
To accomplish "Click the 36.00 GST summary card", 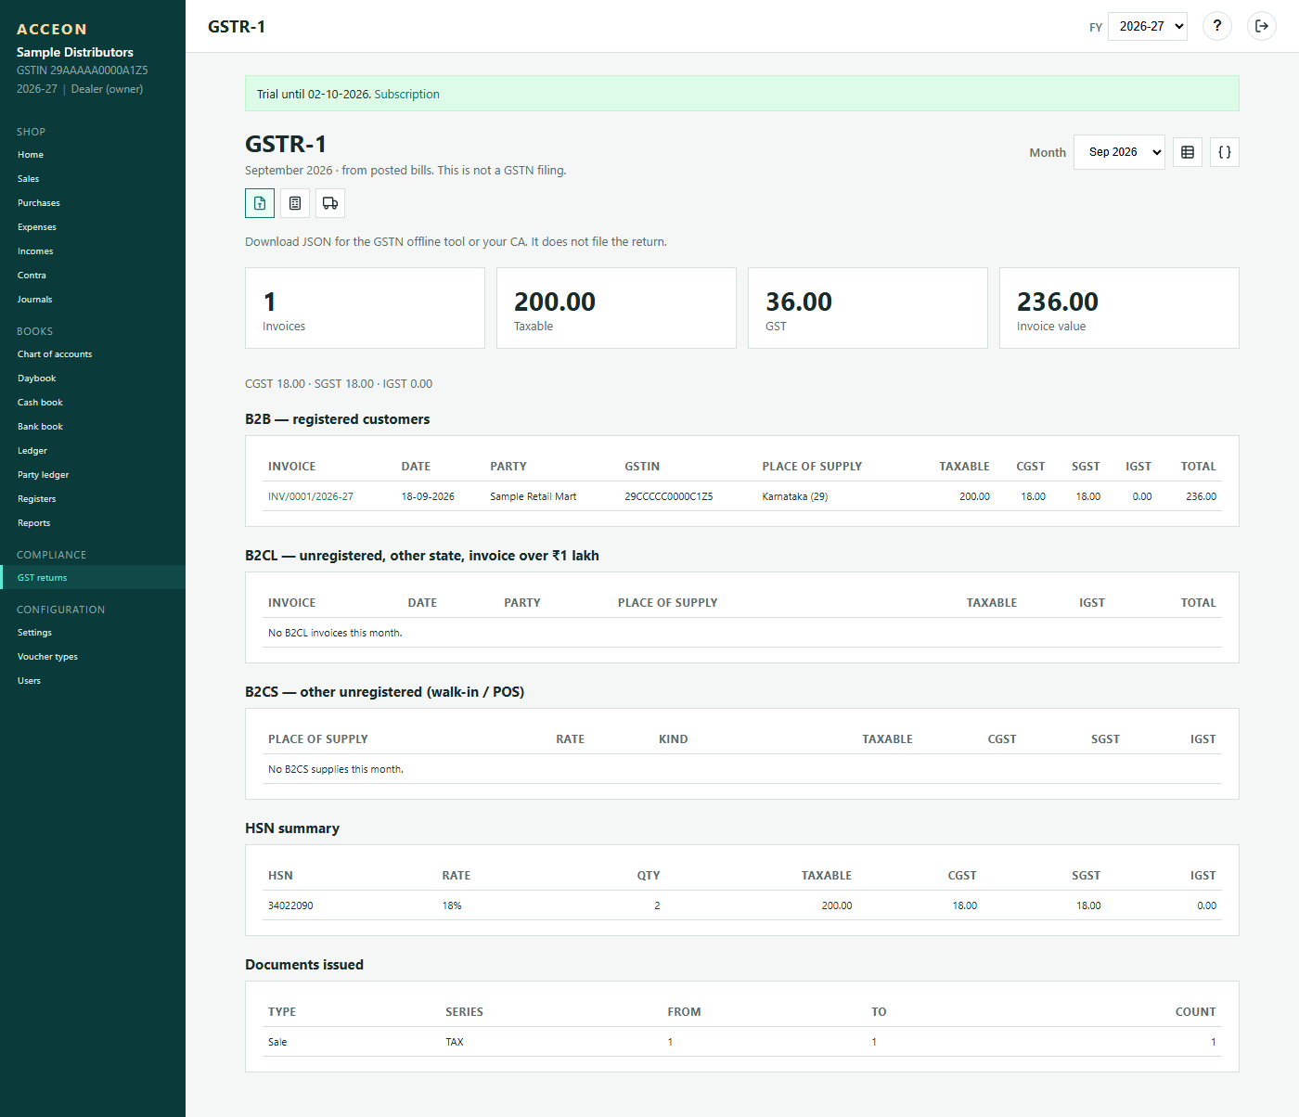I will click(x=868, y=308).
